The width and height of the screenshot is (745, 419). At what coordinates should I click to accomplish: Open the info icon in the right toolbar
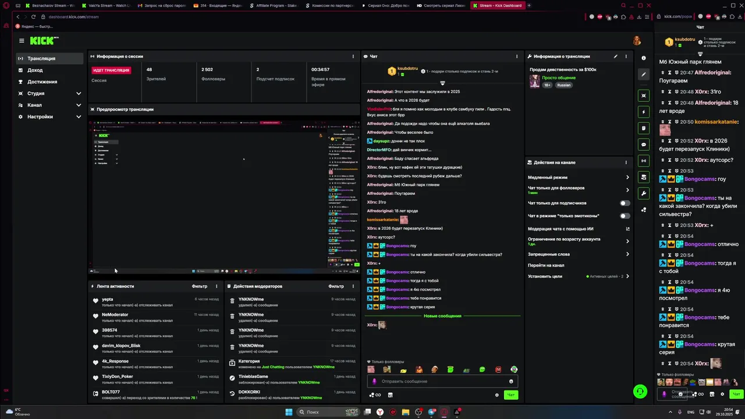point(643,58)
